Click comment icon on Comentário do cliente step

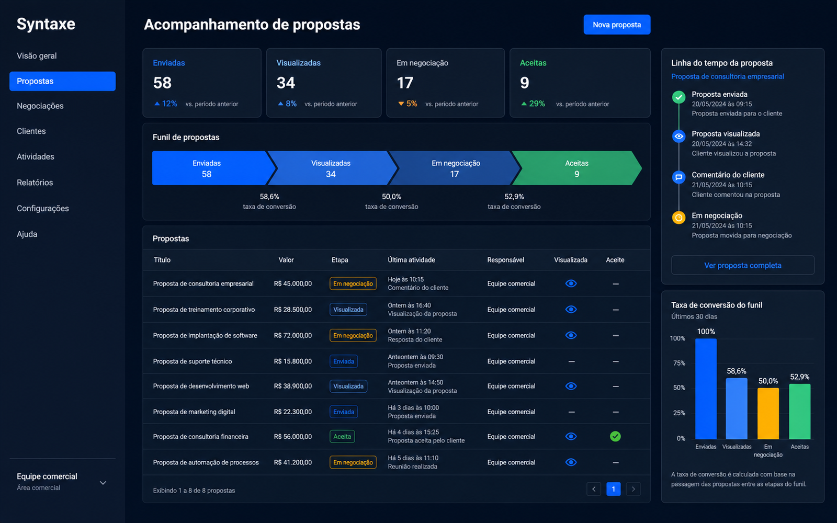(x=678, y=177)
